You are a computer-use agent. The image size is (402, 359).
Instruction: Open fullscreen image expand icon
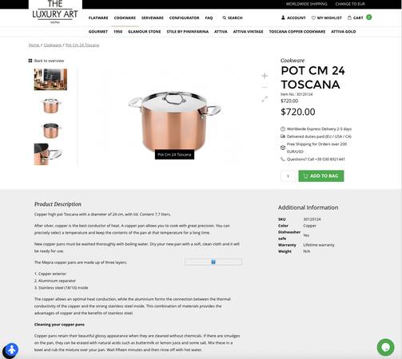coord(265,99)
